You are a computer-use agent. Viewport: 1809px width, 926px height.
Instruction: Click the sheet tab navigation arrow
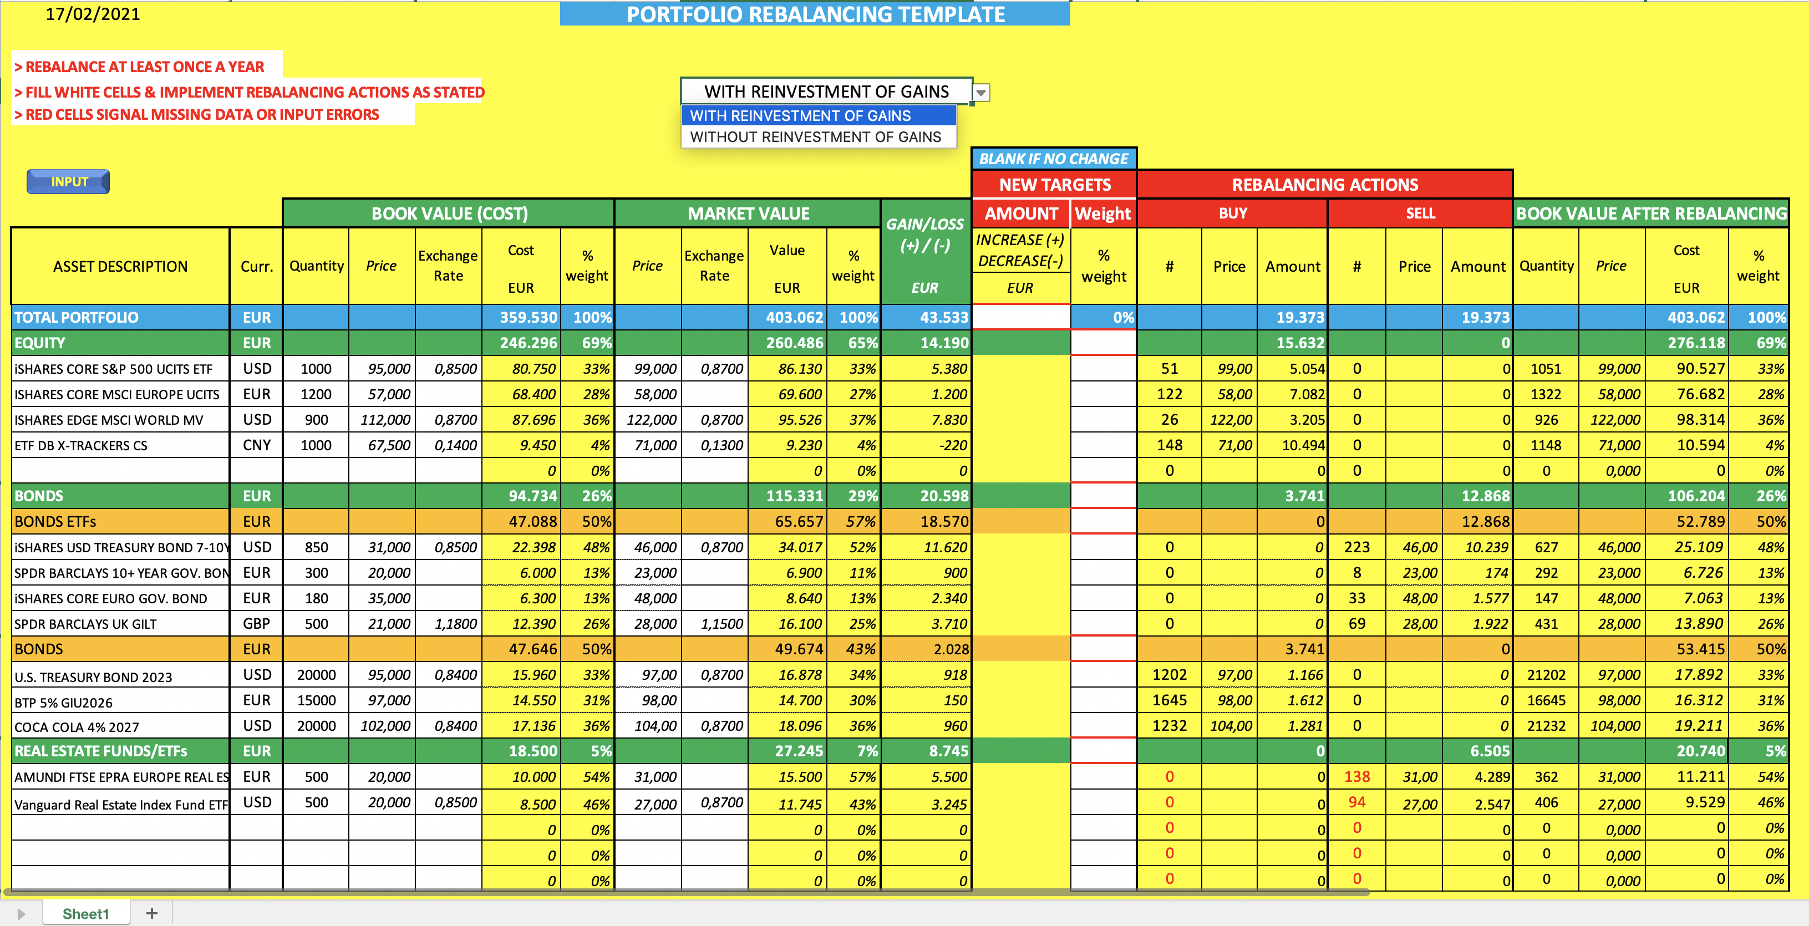(21, 914)
